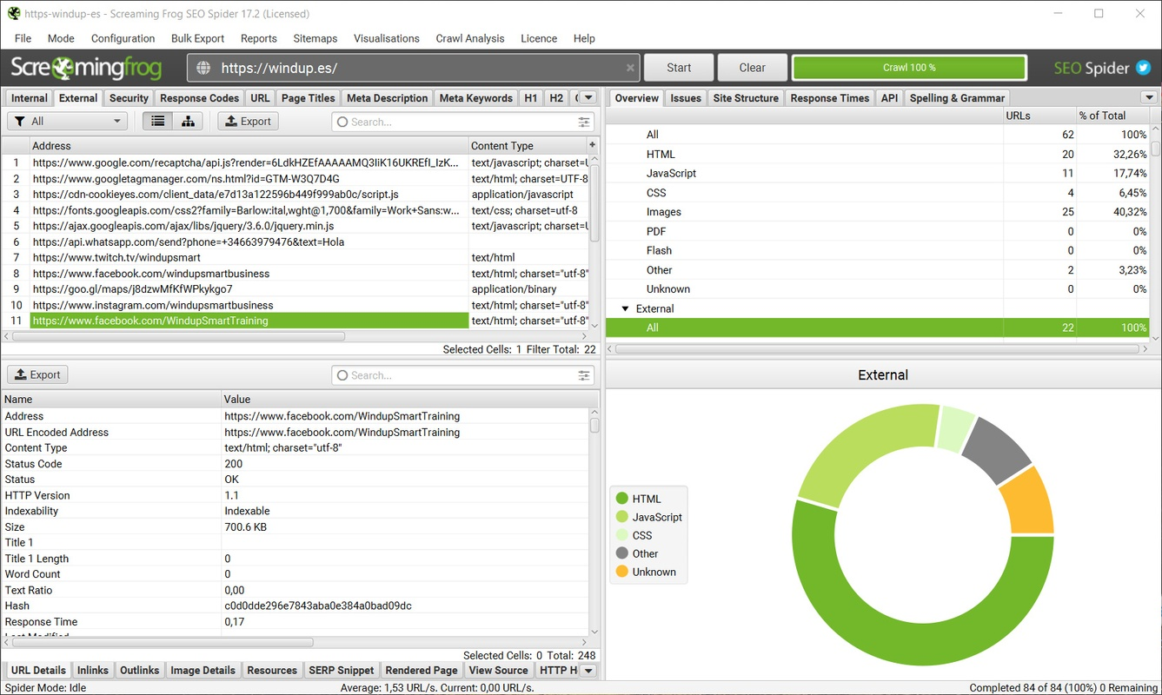Click the globe icon in URL bar

[x=203, y=68]
